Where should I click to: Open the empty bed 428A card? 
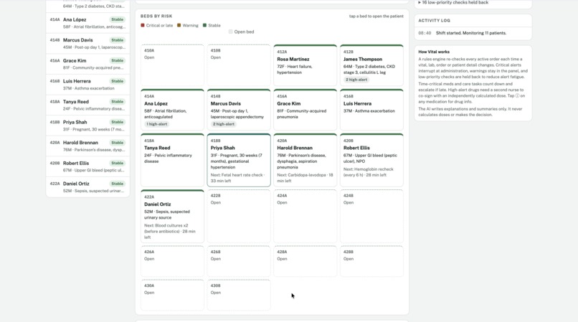pyautogui.click(x=305, y=262)
